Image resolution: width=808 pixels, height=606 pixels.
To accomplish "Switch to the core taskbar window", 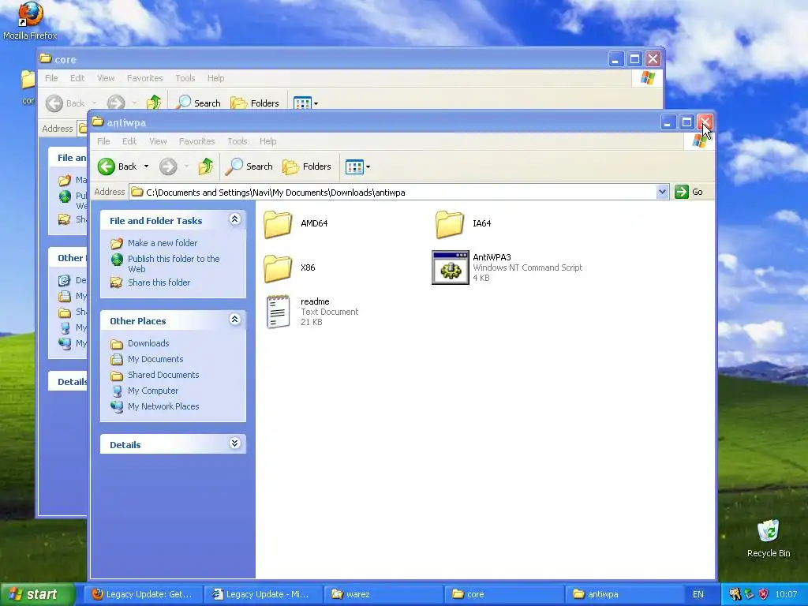I will tap(503, 594).
